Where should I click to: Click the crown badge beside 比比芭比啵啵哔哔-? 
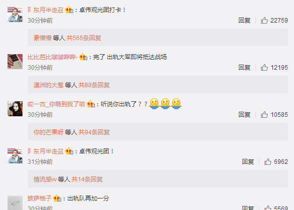pyautogui.click(x=83, y=57)
